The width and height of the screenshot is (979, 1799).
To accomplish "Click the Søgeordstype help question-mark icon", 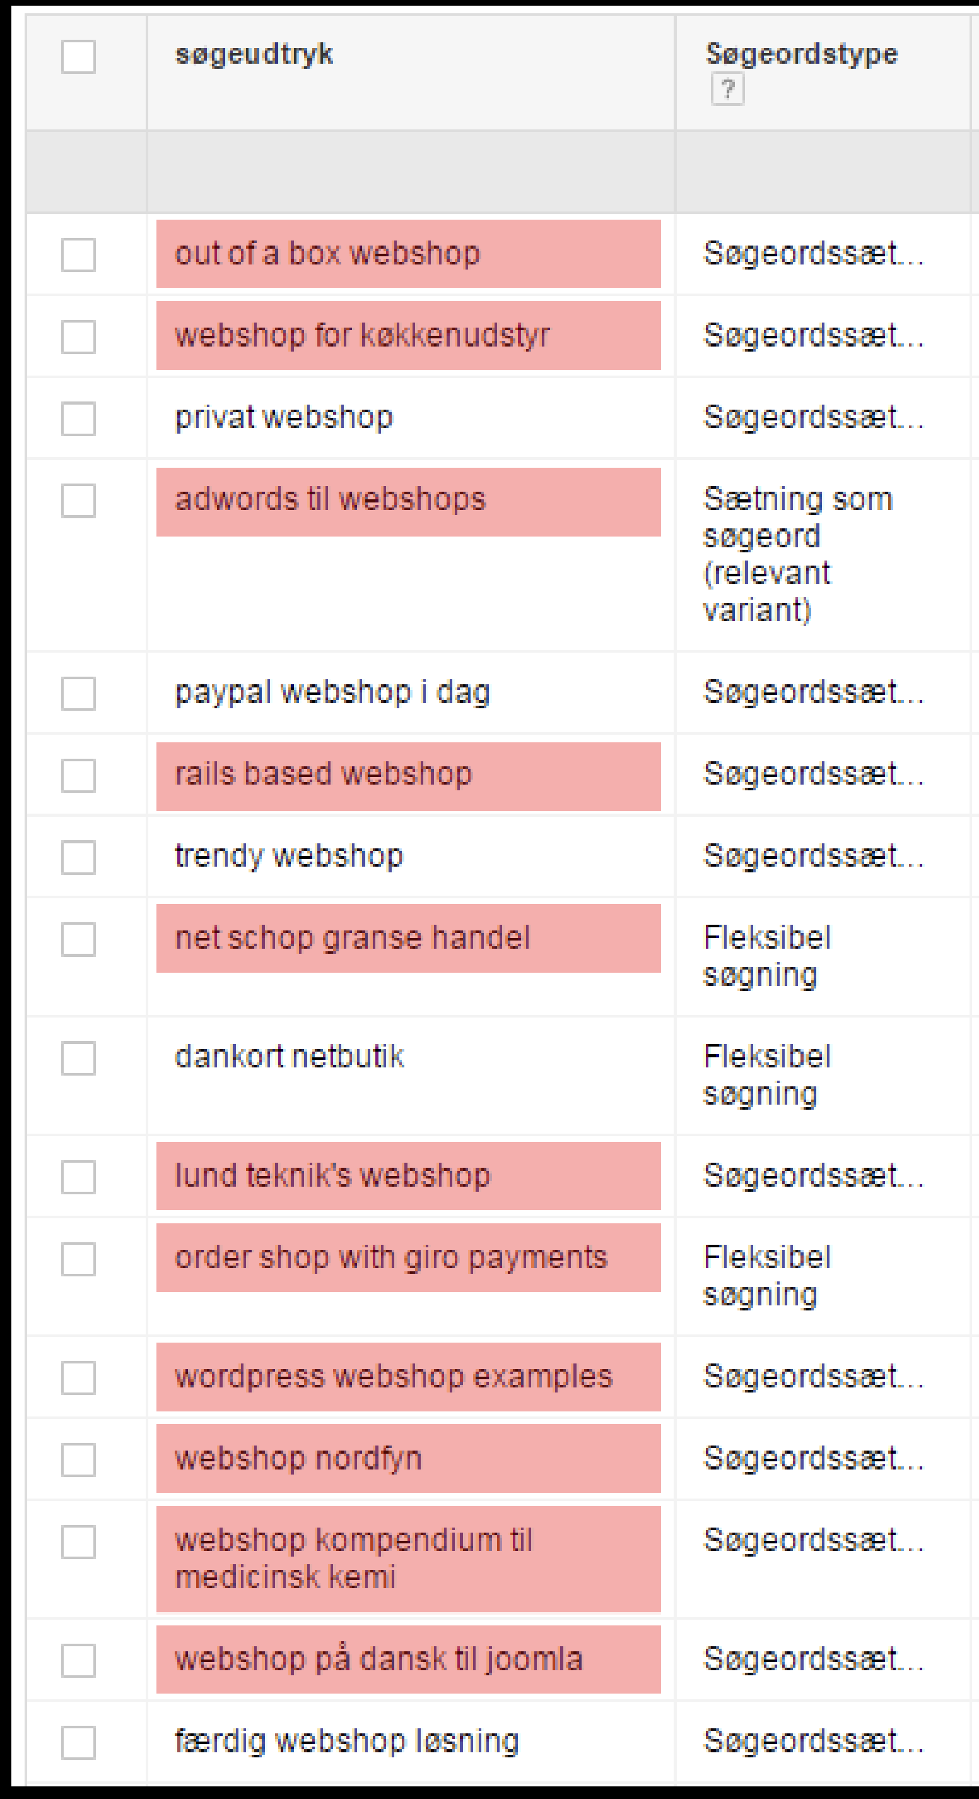I will [x=727, y=90].
